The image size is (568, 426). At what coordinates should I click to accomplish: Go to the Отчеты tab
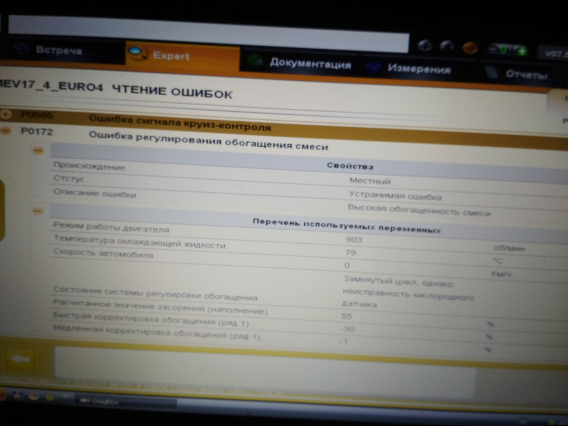[526, 75]
